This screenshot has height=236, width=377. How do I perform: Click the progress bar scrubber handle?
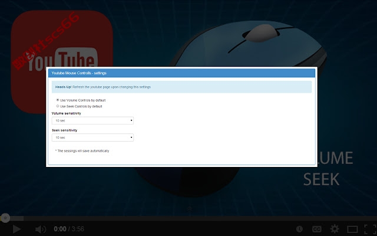(5, 218)
